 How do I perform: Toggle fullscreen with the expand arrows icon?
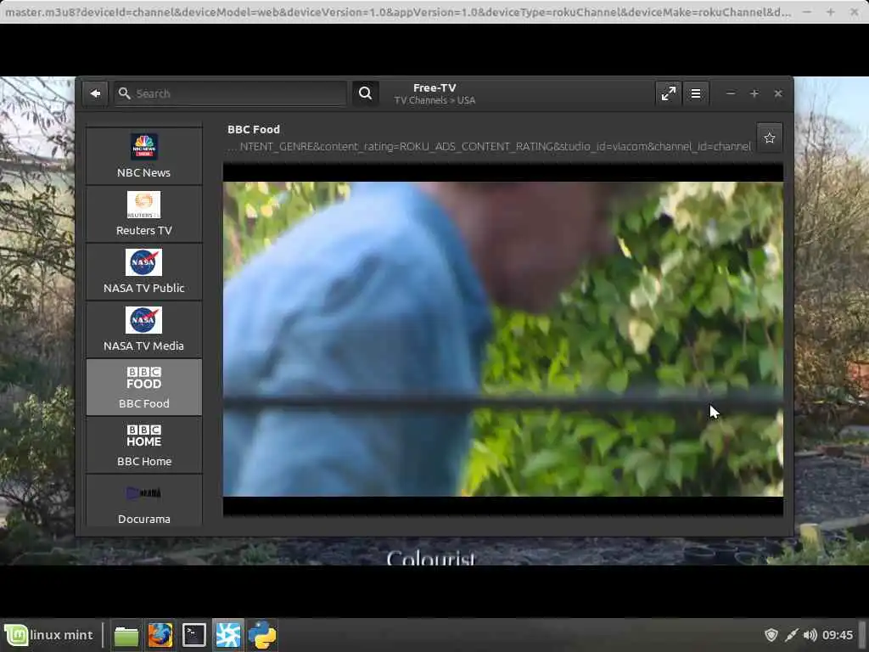coord(669,93)
